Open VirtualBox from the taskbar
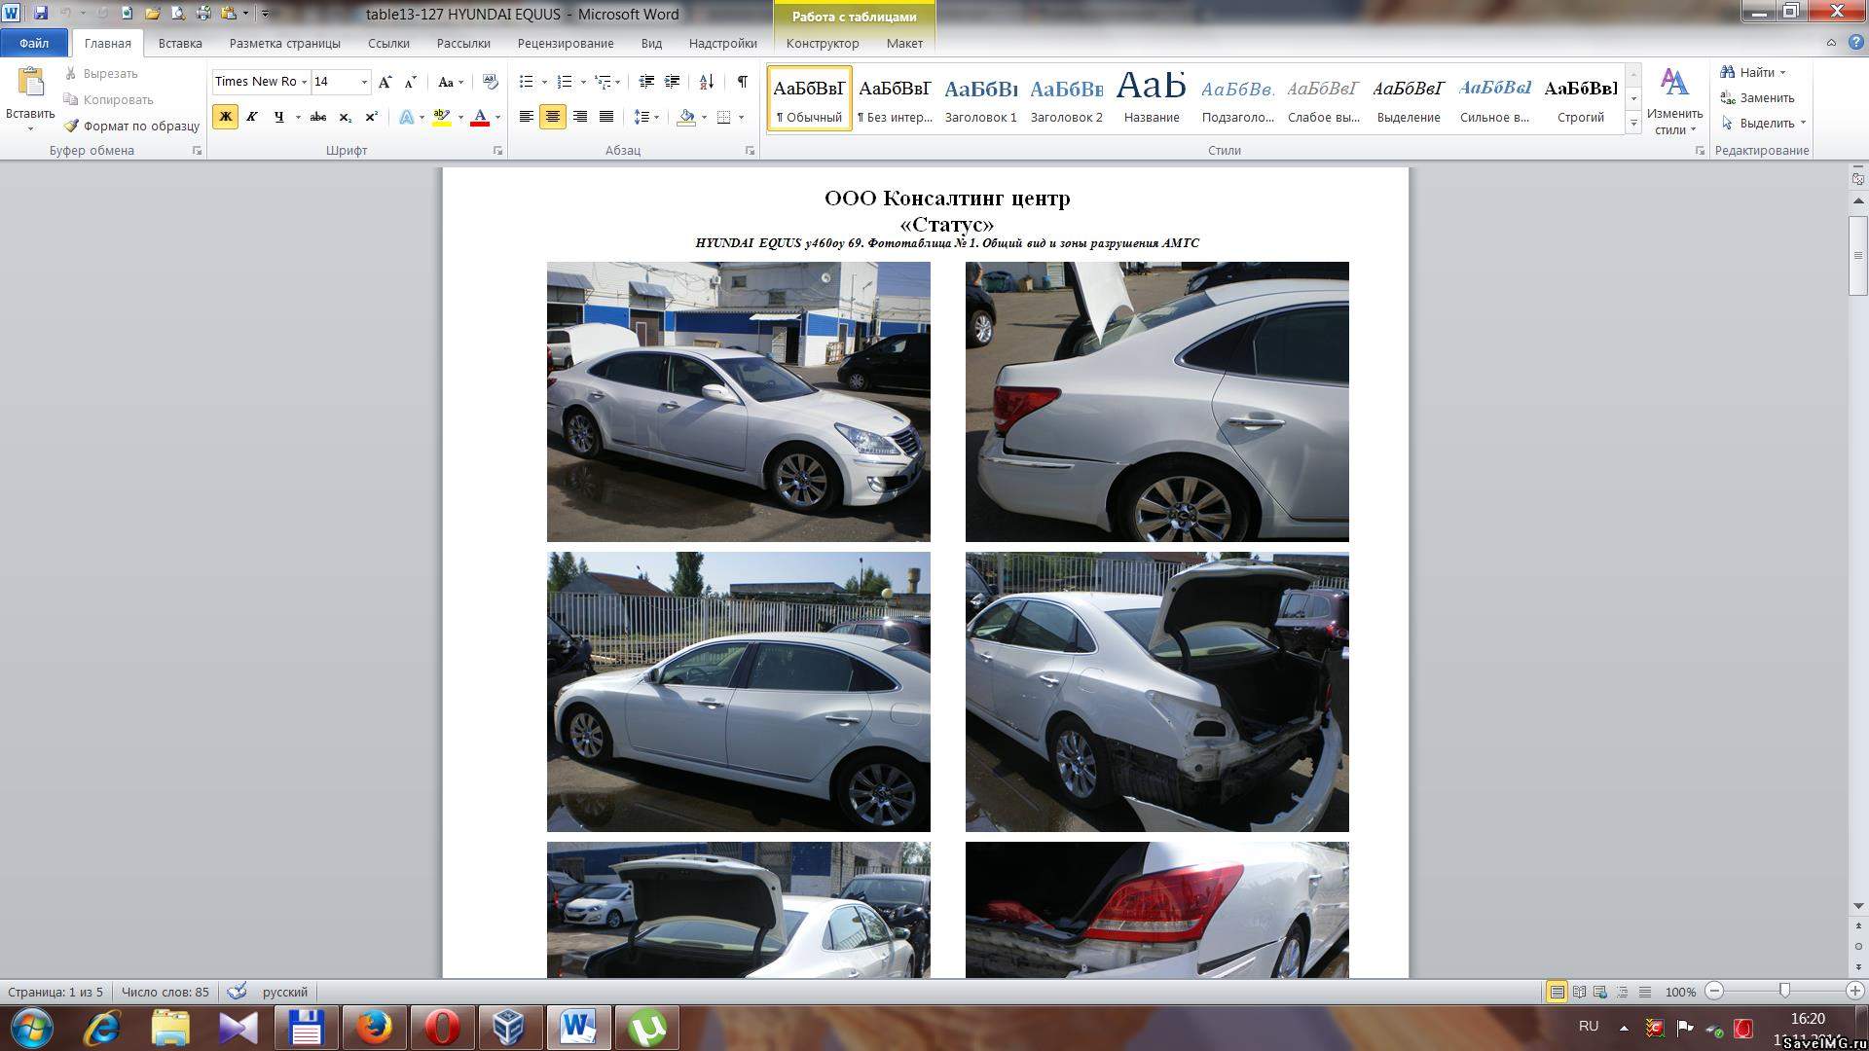The width and height of the screenshot is (1869, 1051). (510, 1028)
